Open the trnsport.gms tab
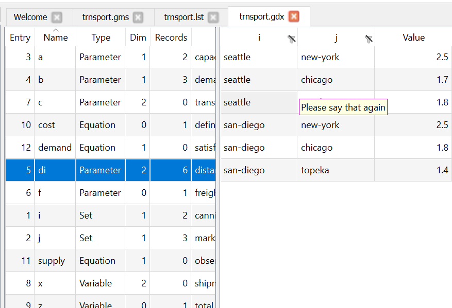This screenshot has height=308, width=452. pyautogui.click(x=105, y=17)
